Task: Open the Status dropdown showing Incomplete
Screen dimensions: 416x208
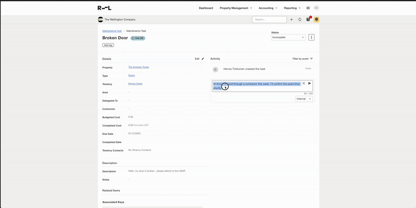Action: pyautogui.click(x=288, y=37)
